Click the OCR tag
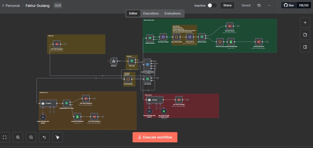313x148 pixels. 58,6
